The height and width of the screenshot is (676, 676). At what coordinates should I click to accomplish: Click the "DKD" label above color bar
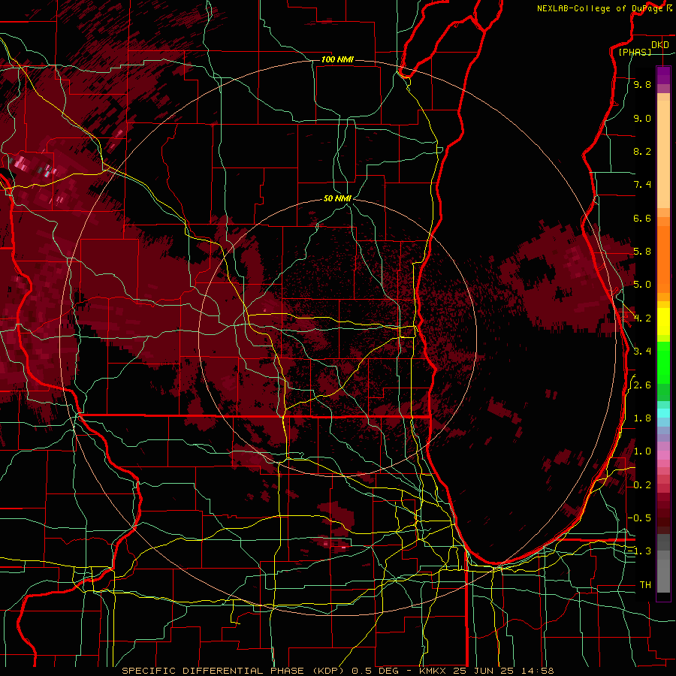[659, 45]
